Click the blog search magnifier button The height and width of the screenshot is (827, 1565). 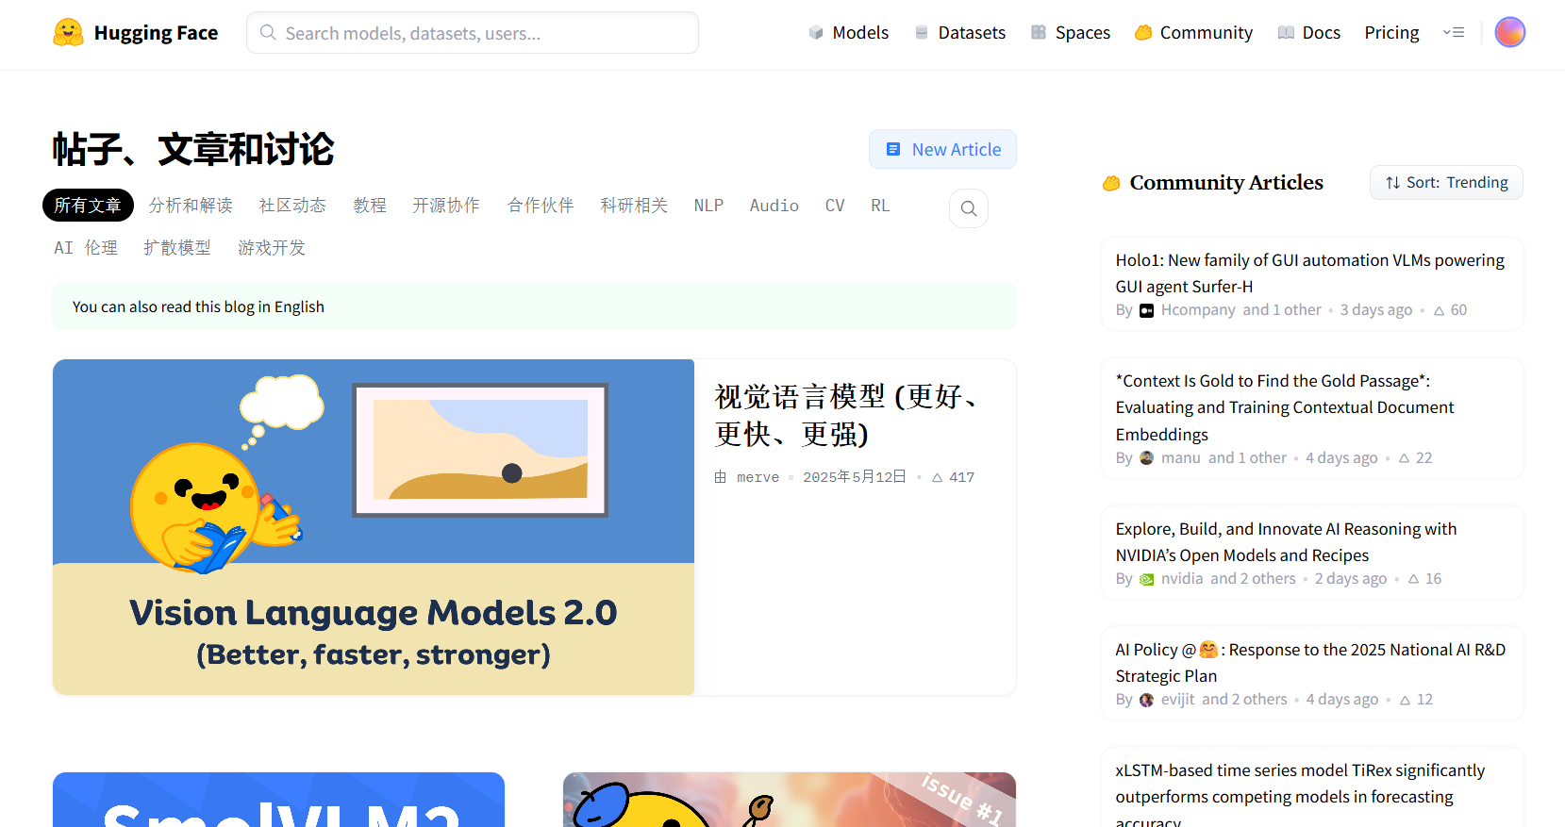[969, 208]
